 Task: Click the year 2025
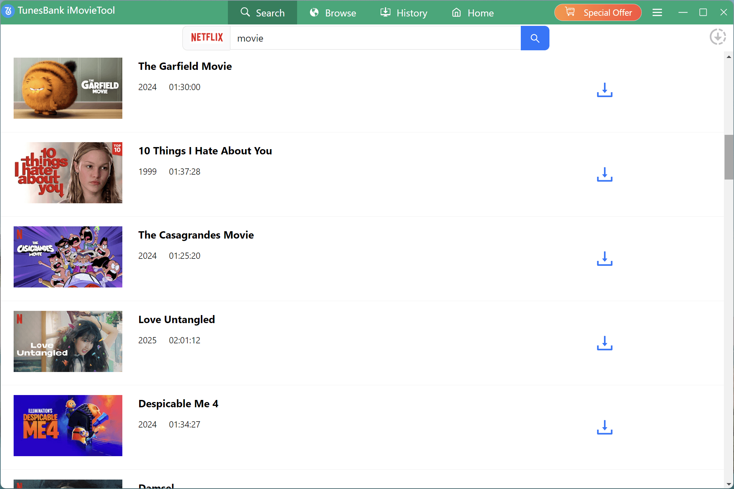pos(147,340)
